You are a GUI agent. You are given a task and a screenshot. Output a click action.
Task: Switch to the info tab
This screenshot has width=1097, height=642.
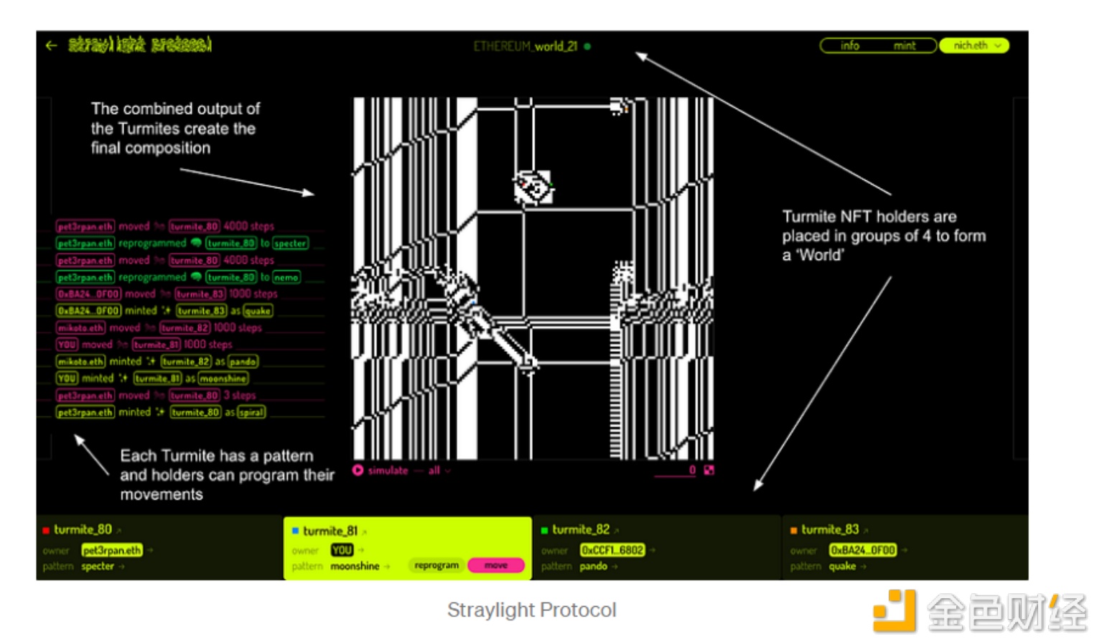point(850,46)
